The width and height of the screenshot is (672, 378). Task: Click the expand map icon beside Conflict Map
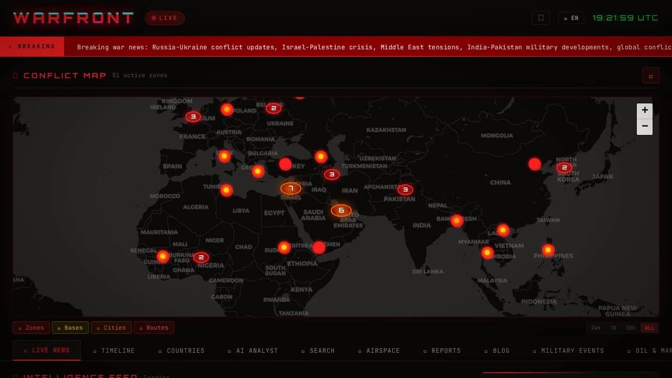(x=650, y=76)
